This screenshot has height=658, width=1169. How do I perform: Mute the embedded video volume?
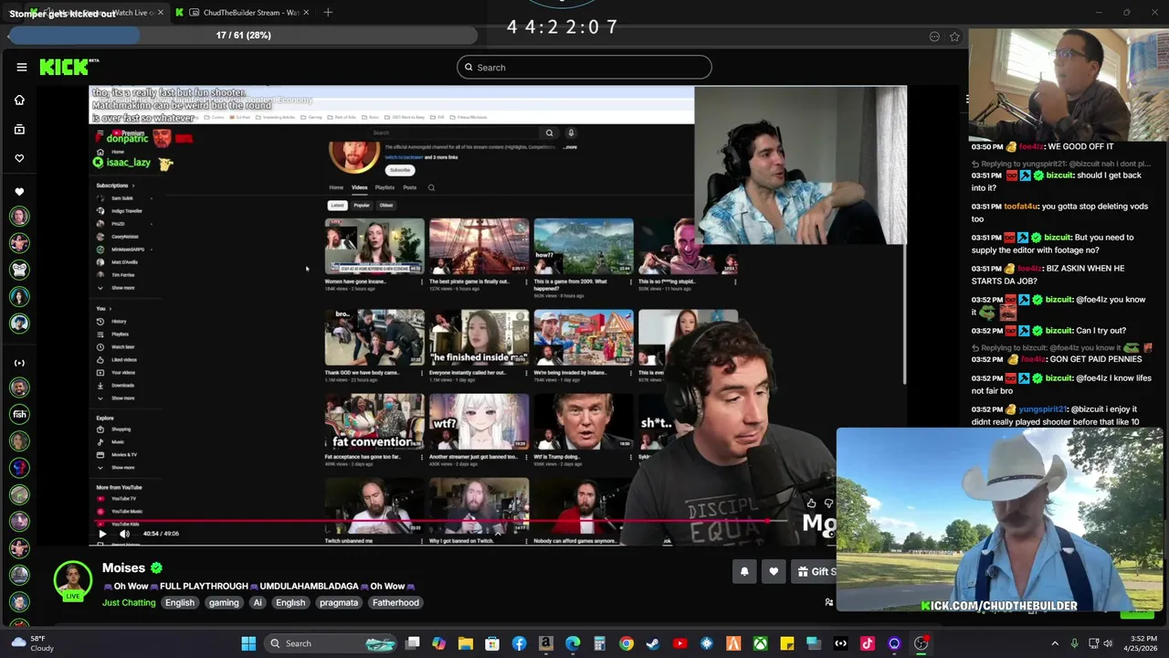click(x=124, y=534)
